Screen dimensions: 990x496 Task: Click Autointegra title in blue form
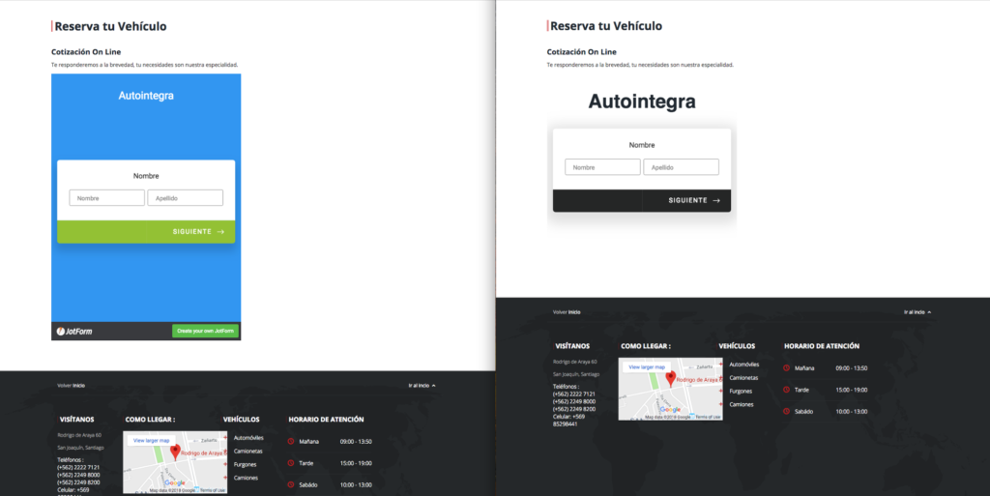(146, 96)
